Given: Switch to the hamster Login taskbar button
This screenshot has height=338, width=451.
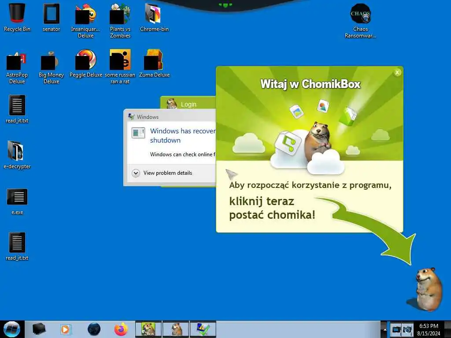Looking at the screenshot, I should pyautogui.click(x=176, y=329).
